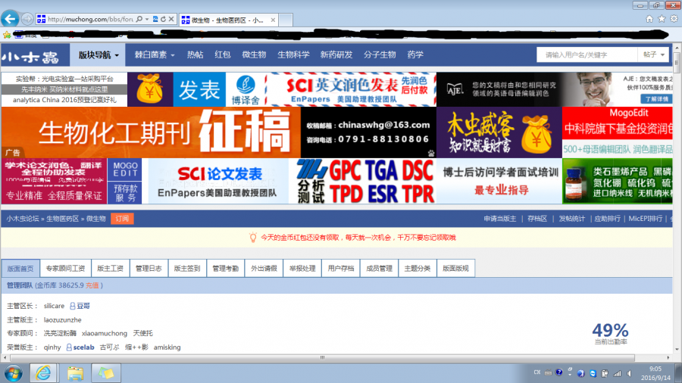The height and width of the screenshot is (383, 682).
Task: Open the 博译舍 ad logo
Action: (246, 89)
